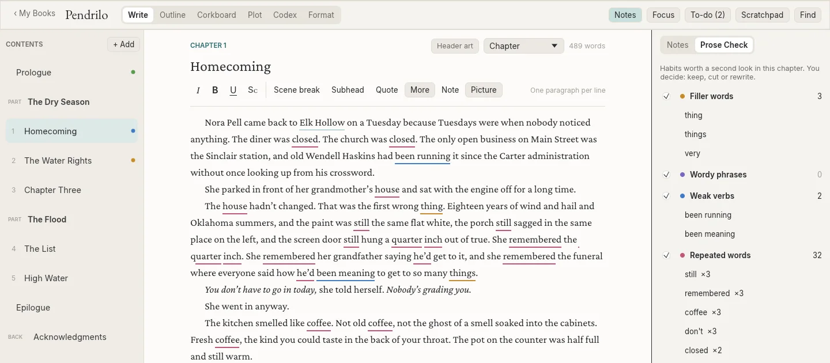Viewport: 830px width, 363px height.
Task: Apply italic formatting in the editor toolbar
Action: [x=198, y=90]
